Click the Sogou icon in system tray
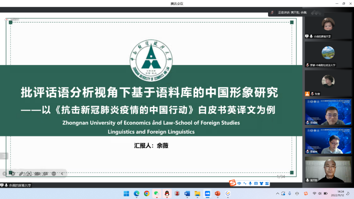This screenshot has width=354, height=199. [x=306, y=194]
